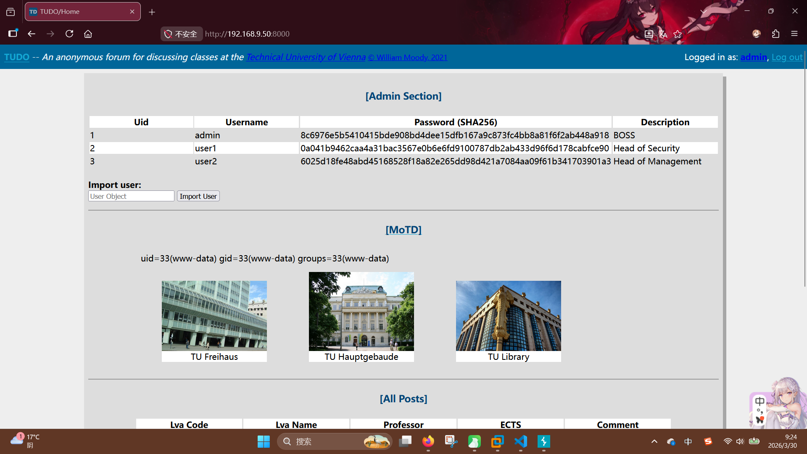This screenshot has height=454, width=807.
Task: Click the TU Hauptgebaude image
Action: [361, 311]
